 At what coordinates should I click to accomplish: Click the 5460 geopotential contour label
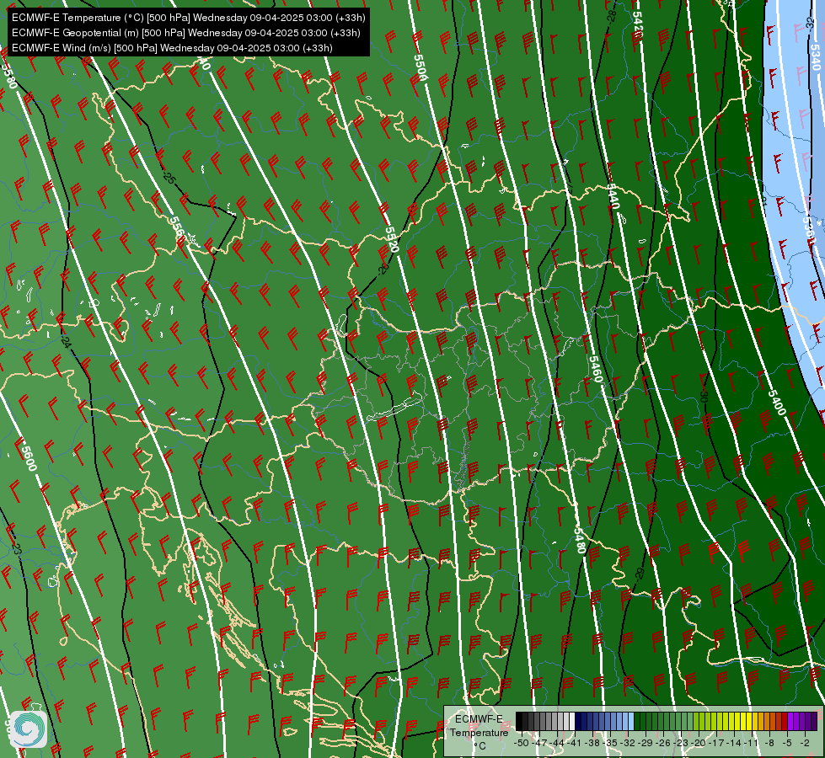click(595, 369)
